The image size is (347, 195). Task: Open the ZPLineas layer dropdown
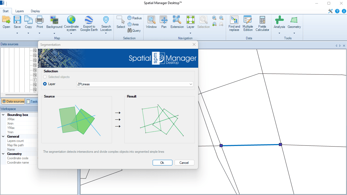(x=135, y=84)
